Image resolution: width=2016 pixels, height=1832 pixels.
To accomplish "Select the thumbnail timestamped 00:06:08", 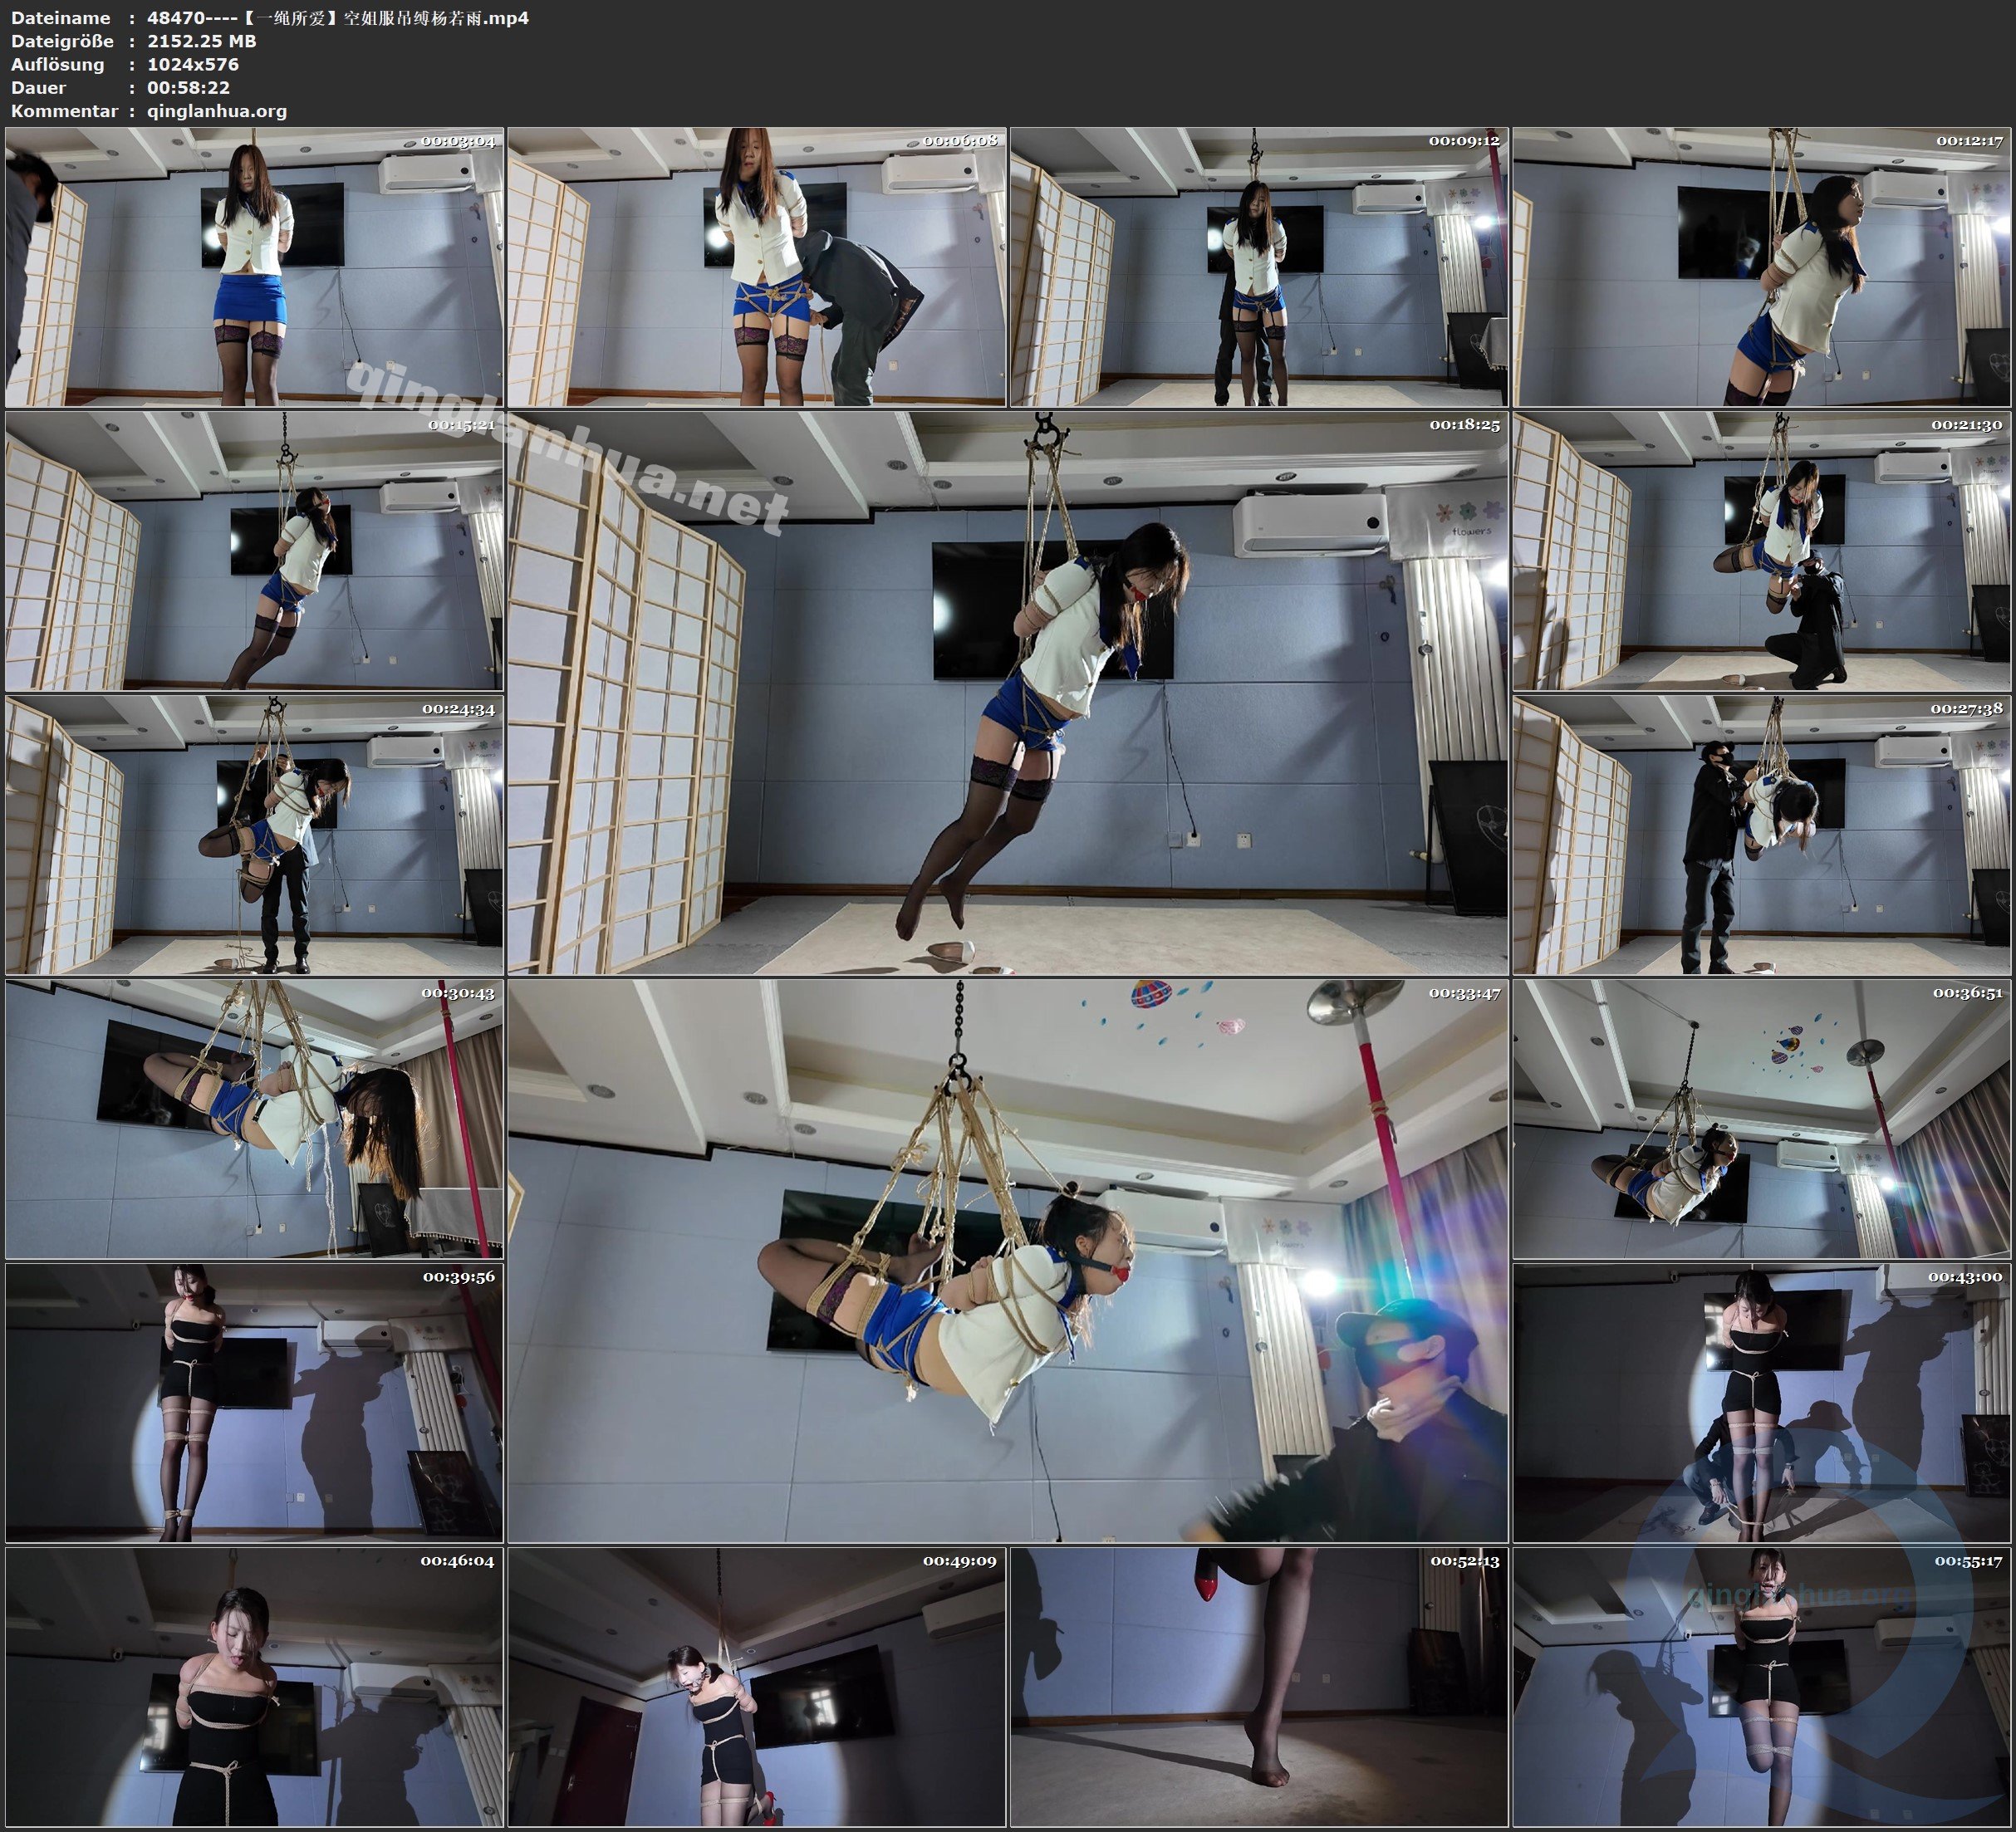I will pos(756,266).
